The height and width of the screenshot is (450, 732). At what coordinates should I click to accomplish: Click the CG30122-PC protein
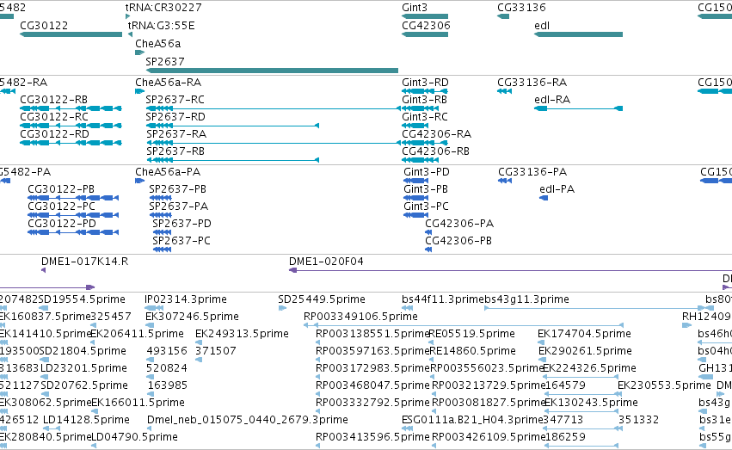[73, 215]
